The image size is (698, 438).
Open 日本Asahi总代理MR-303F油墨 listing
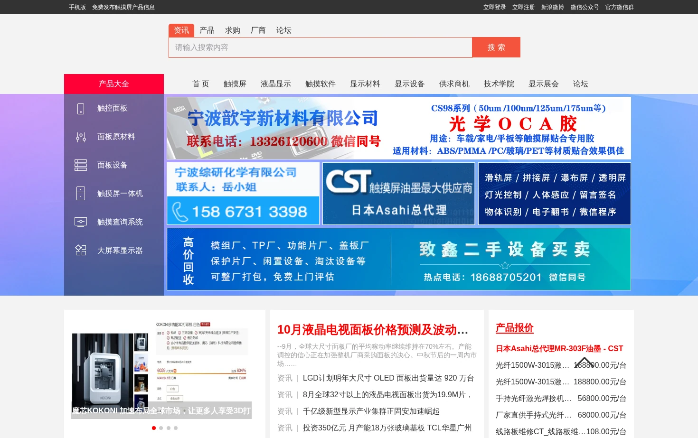pos(559,349)
